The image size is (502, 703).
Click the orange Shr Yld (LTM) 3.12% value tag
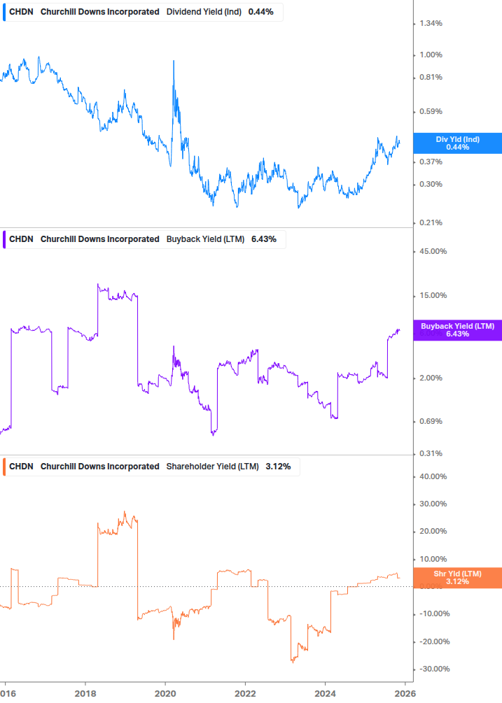pyautogui.click(x=457, y=578)
